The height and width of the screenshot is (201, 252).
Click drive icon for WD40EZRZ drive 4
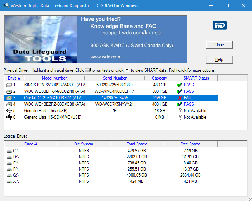pos(9,104)
